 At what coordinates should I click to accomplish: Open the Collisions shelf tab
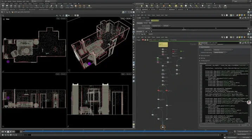click(147, 4)
